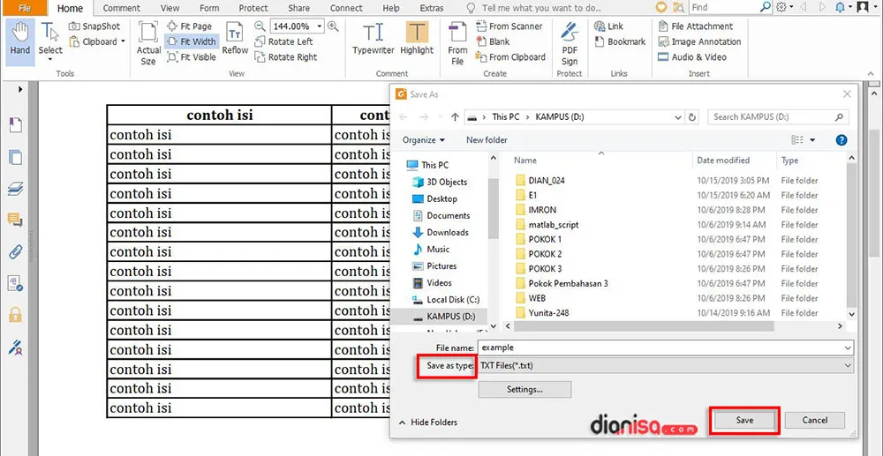Image resolution: width=883 pixels, height=456 pixels.
Task: Sort files by Date modified column
Action: (723, 161)
